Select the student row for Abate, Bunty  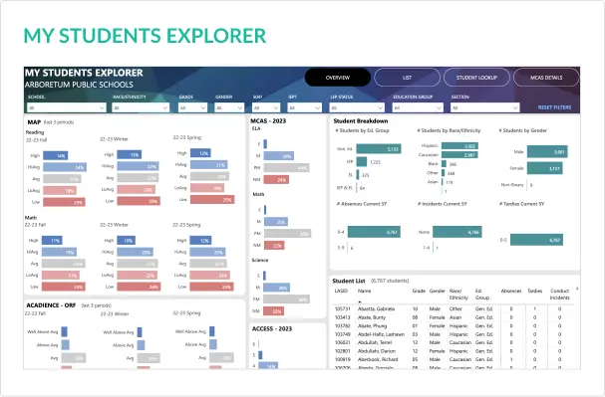(453, 317)
